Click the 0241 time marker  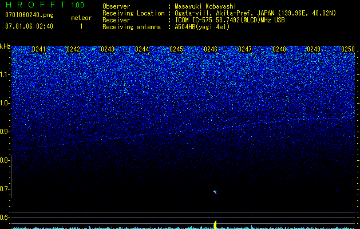point(39,49)
